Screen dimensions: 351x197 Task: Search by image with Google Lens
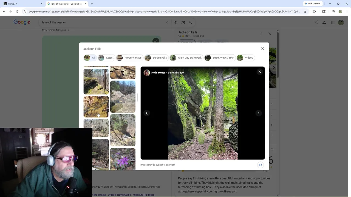183,22
